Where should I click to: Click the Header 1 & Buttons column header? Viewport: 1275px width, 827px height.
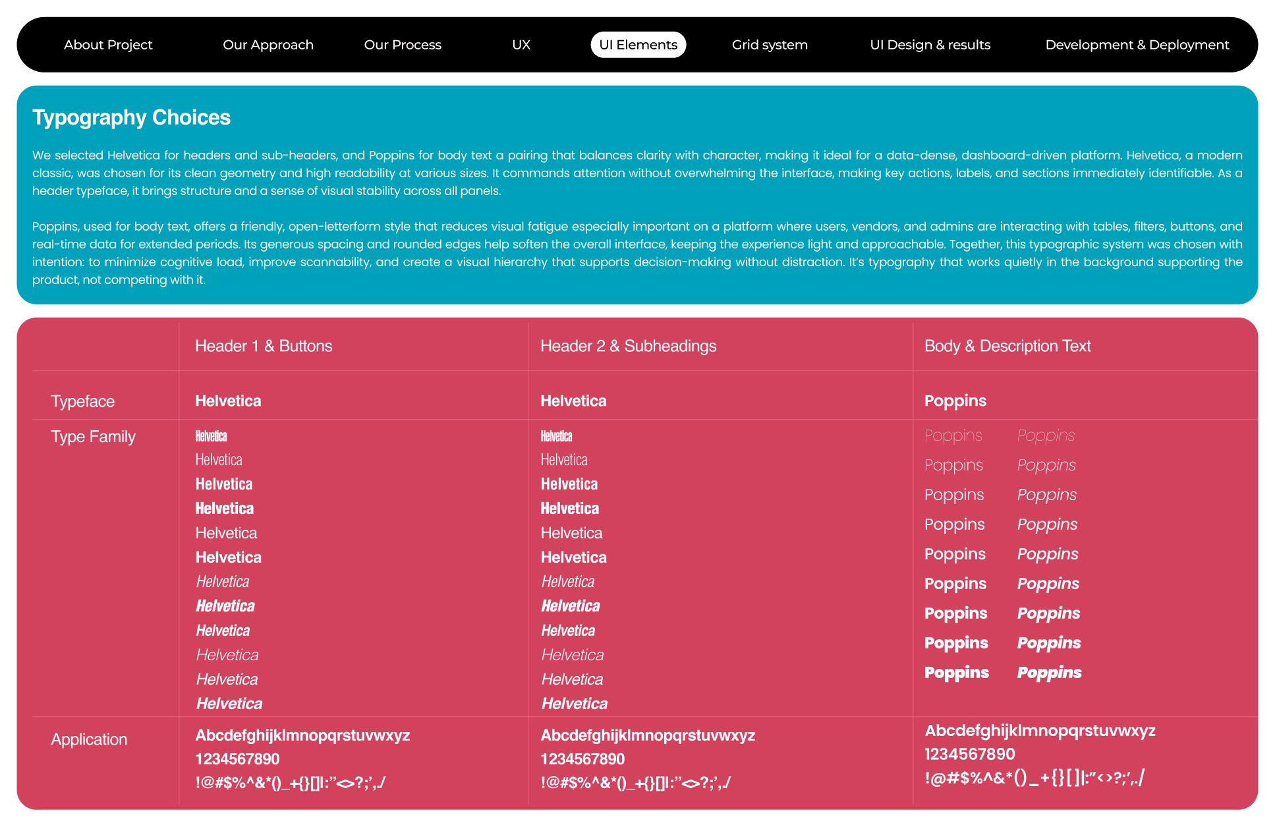click(x=264, y=346)
